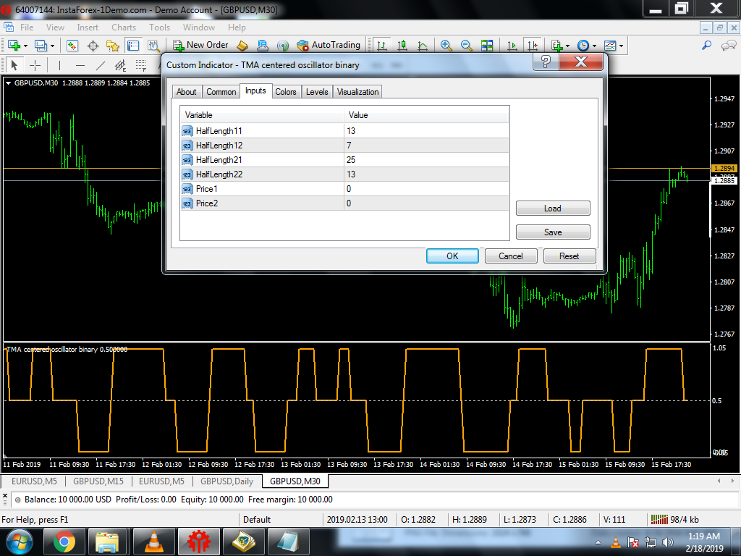This screenshot has height=556, width=741.
Task: Open the Templates dropdown arrow
Action: pyautogui.click(x=621, y=46)
